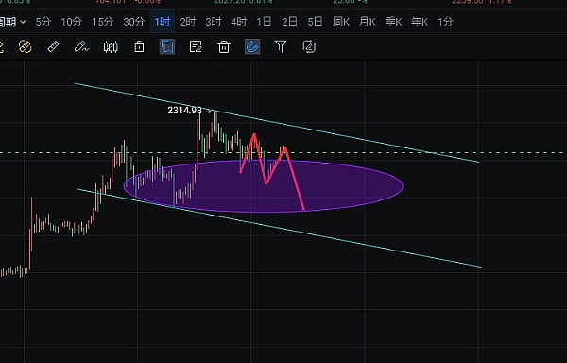Click the yellow measuring tape tool icon
Viewport: 567px width, 363px height.
tap(25, 47)
